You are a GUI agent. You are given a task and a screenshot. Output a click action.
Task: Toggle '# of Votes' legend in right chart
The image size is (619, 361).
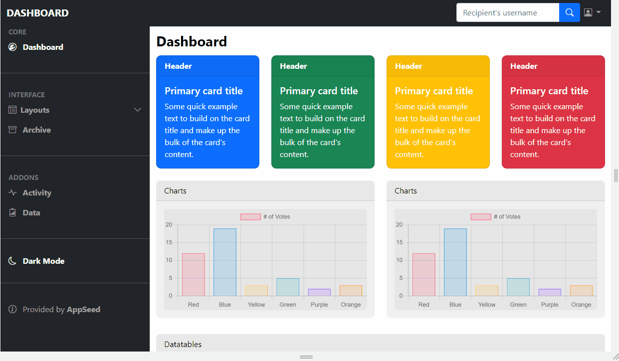pyautogui.click(x=495, y=216)
